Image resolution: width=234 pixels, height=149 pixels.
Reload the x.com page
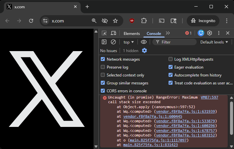coord(31,21)
